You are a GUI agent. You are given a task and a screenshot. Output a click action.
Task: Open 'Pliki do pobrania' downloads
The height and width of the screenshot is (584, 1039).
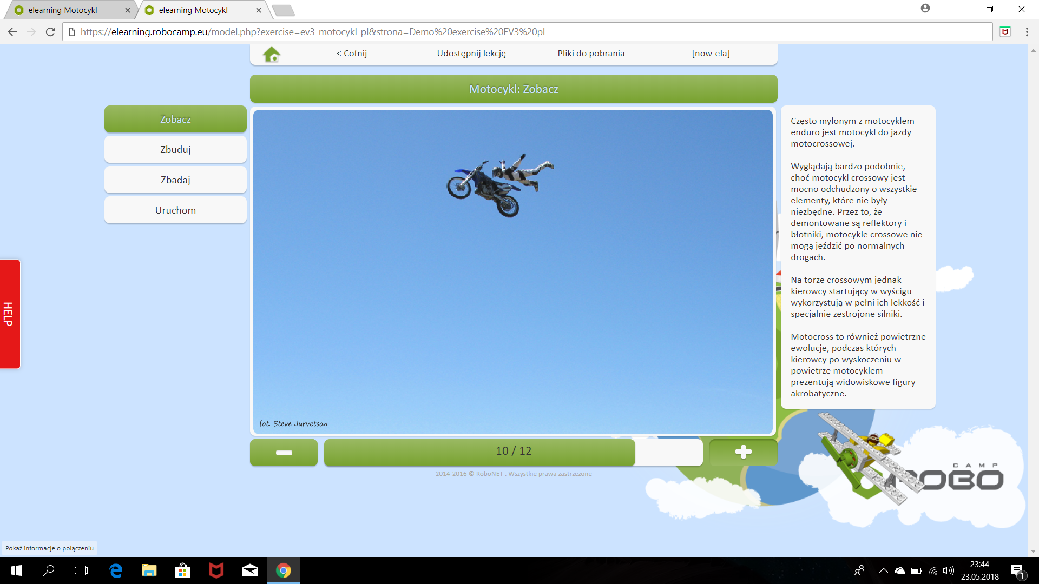[x=591, y=53]
